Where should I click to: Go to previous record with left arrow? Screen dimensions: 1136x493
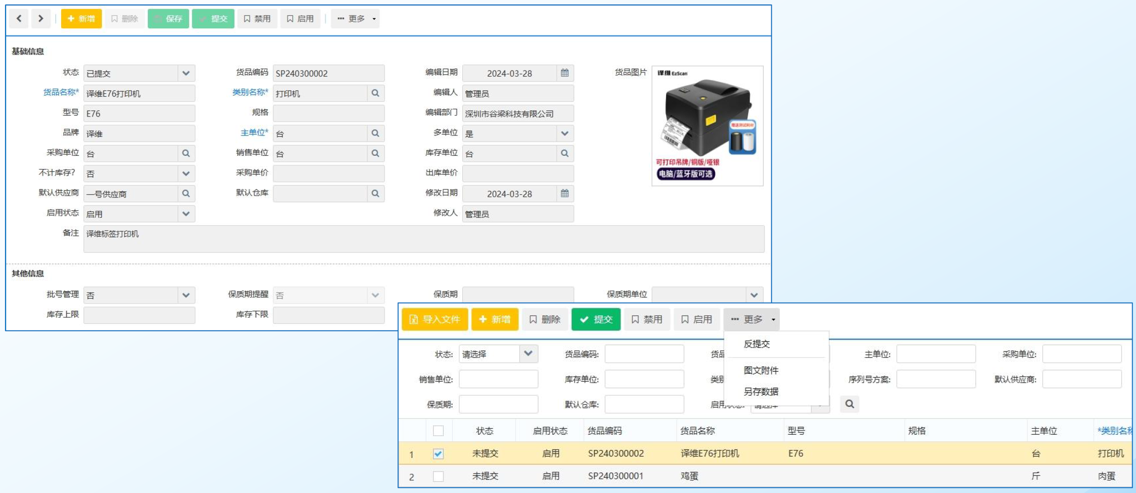19,18
